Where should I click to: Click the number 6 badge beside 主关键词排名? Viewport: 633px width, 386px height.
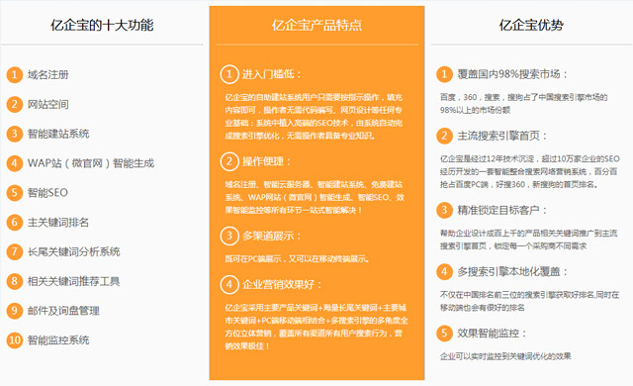(15, 222)
